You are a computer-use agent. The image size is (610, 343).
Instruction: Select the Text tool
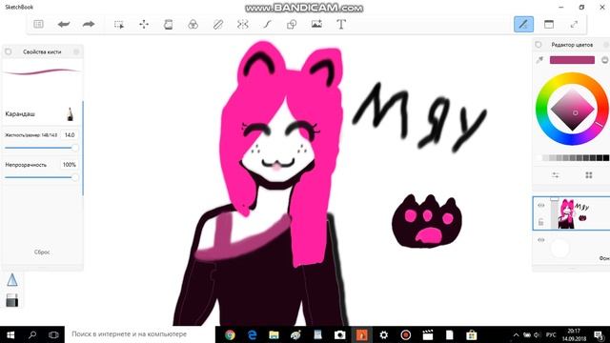point(341,25)
